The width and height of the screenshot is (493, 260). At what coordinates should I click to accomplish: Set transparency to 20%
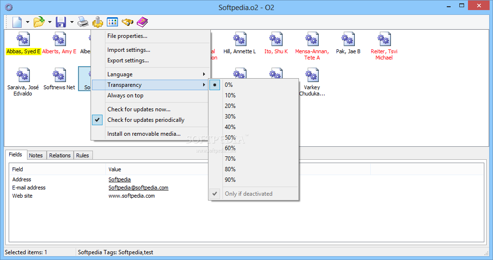253,106
